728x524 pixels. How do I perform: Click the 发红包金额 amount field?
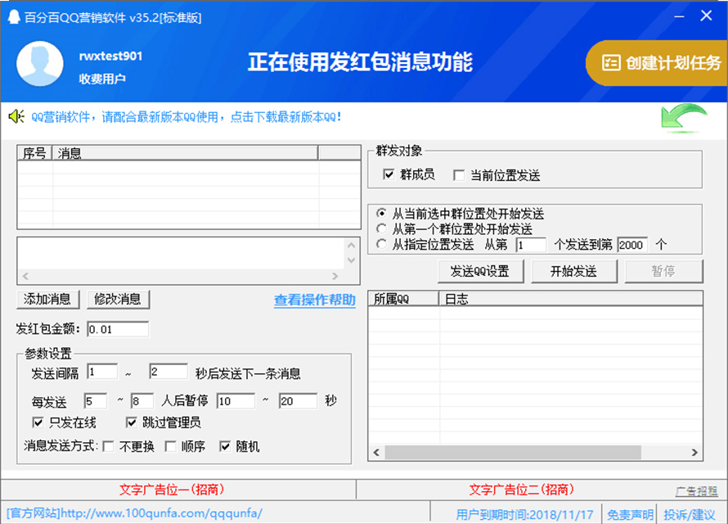118,329
